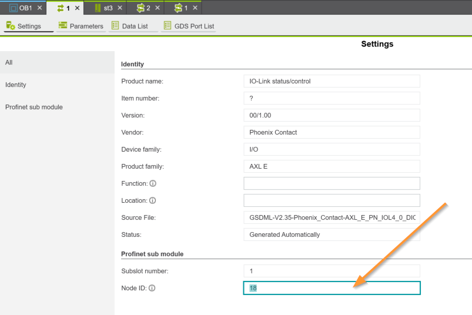Click the info icon beside Node ID

pyautogui.click(x=152, y=288)
